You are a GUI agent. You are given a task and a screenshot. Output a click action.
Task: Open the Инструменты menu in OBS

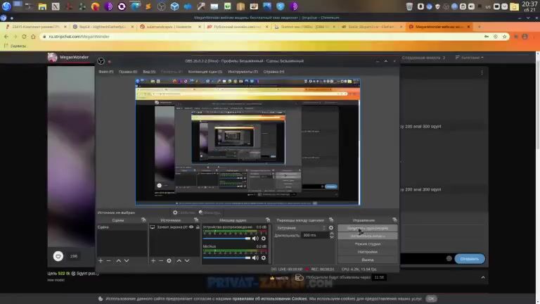pos(242,72)
